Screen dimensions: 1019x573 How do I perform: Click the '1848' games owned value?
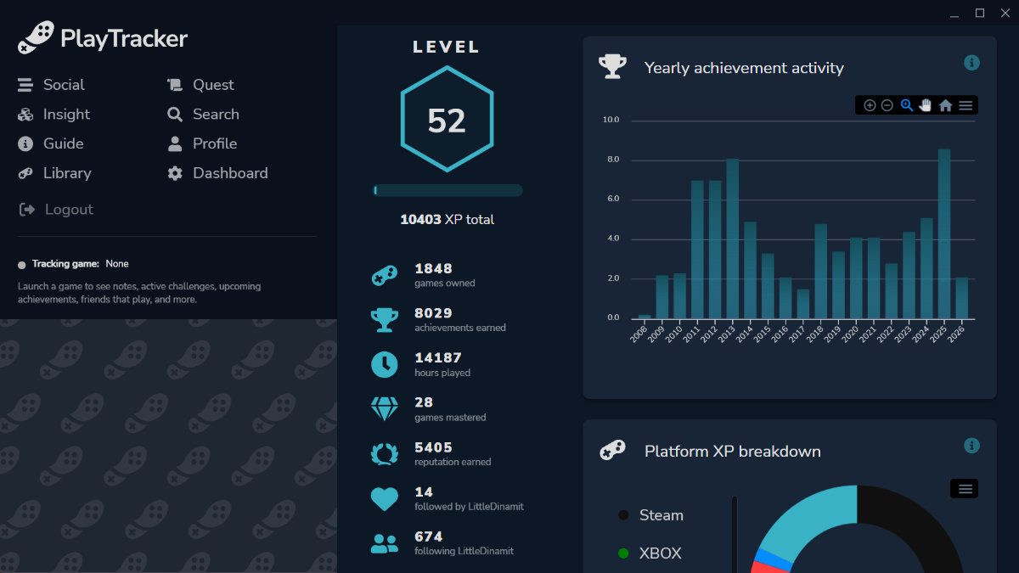point(433,268)
